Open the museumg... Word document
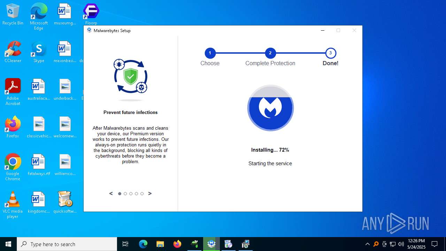 pos(65,14)
